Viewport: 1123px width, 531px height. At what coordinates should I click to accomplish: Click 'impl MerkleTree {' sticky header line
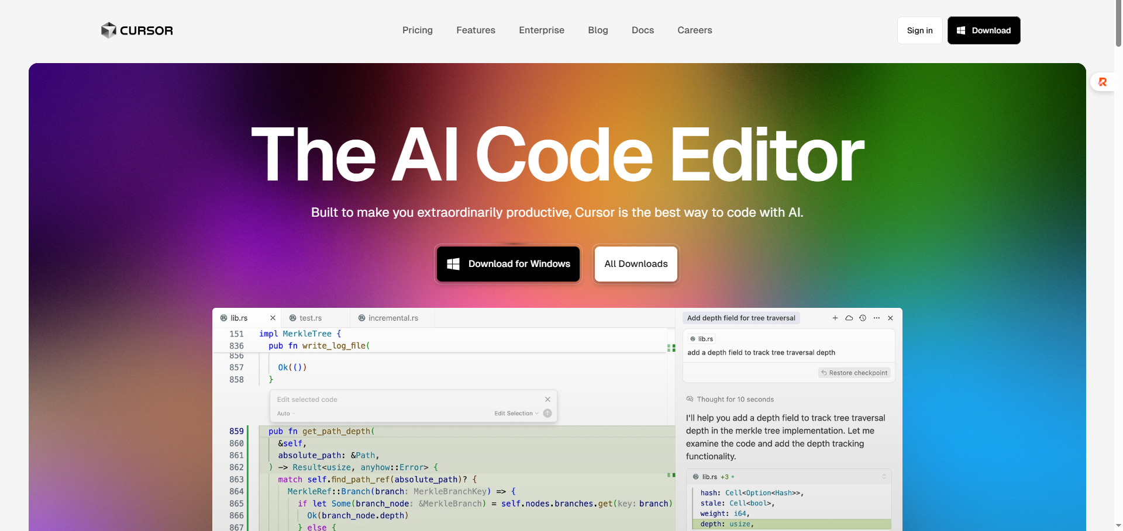tap(300, 334)
